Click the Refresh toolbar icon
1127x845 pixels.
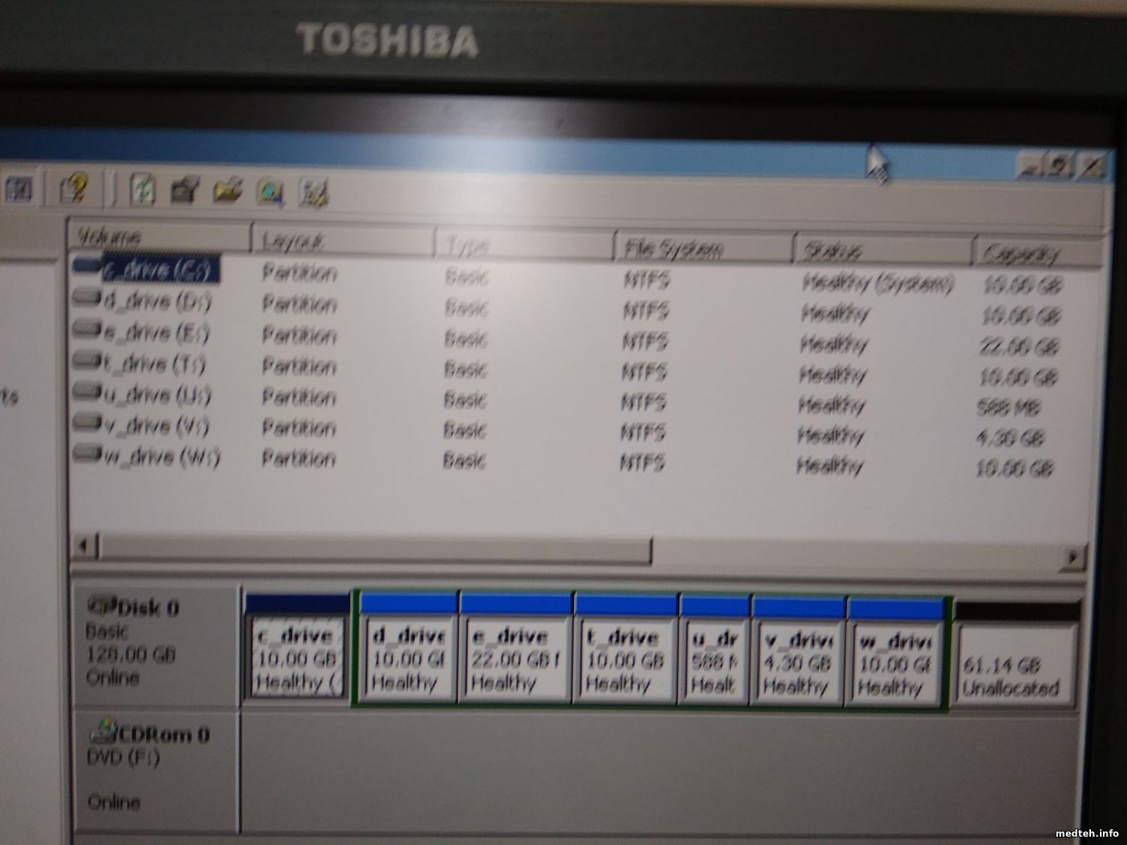click(x=143, y=189)
